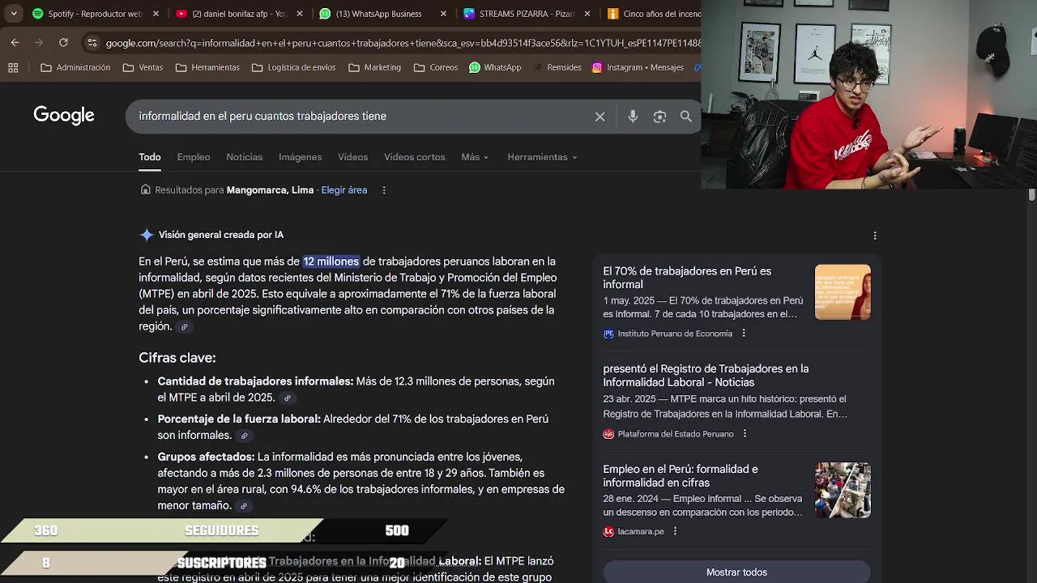This screenshot has width=1037, height=583.
Task: Go to Google home via the logo
Action: click(x=64, y=116)
